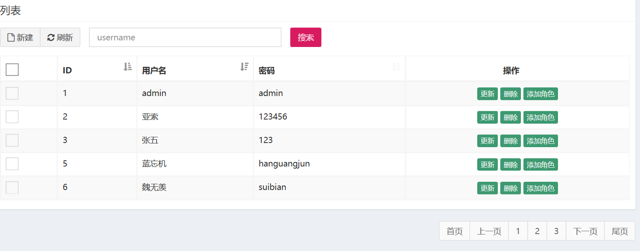Add role to 张五 with 添加角色
640x251 pixels.
[541, 141]
